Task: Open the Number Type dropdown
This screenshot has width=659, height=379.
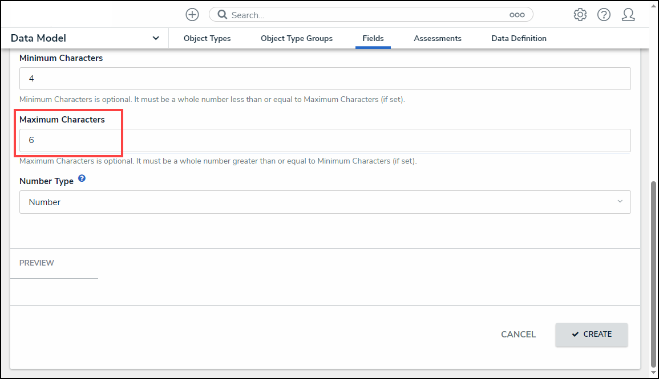Action: coord(325,202)
